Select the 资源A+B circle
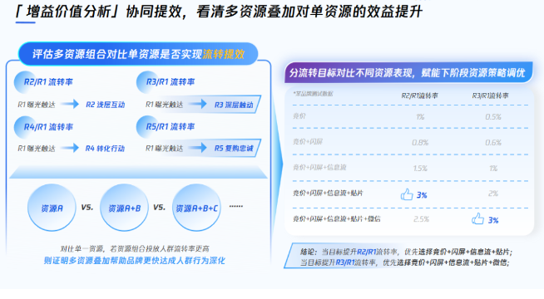Screen dimensions: 544x299 (124, 208)
